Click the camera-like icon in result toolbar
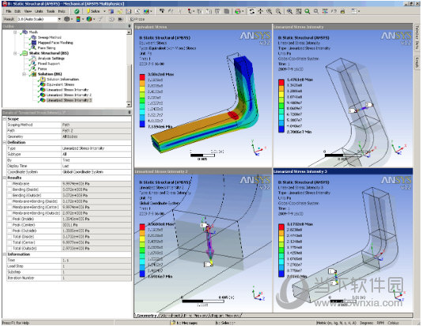 [120, 19]
